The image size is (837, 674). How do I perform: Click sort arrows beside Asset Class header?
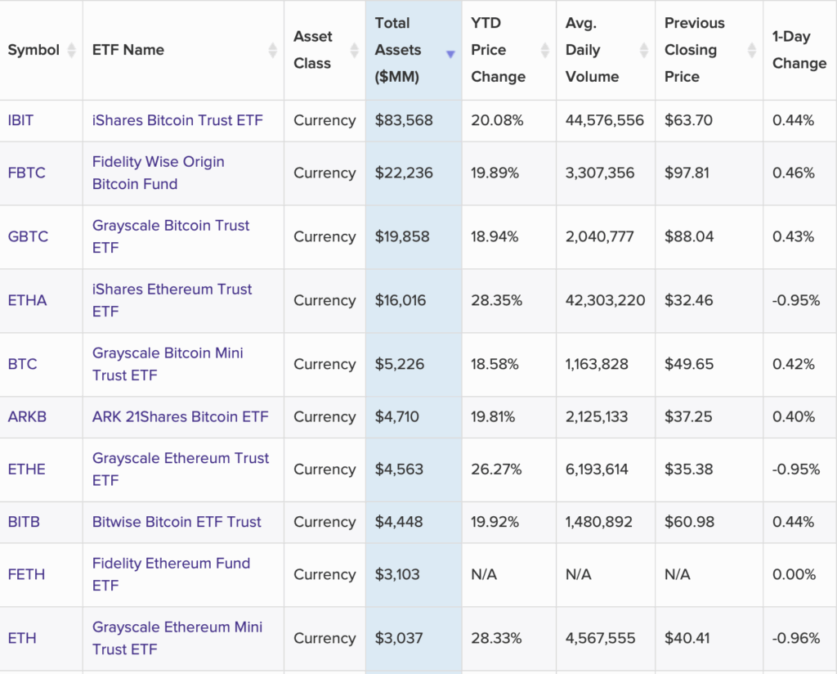tap(354, 51)
